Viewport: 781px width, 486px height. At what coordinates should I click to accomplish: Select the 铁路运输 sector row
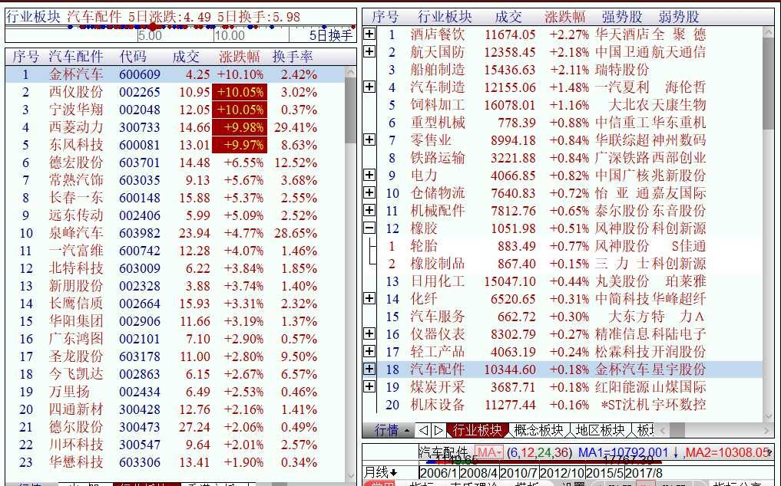[570, 158]
